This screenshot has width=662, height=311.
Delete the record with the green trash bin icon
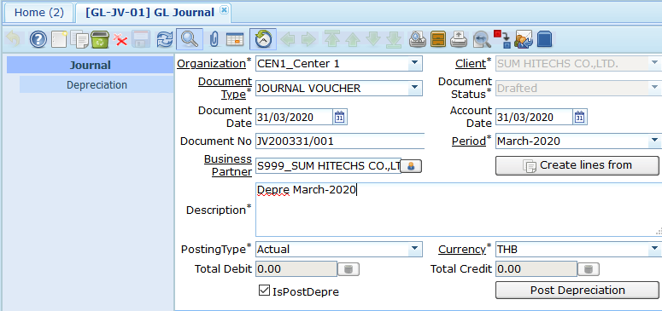point(101,39)
